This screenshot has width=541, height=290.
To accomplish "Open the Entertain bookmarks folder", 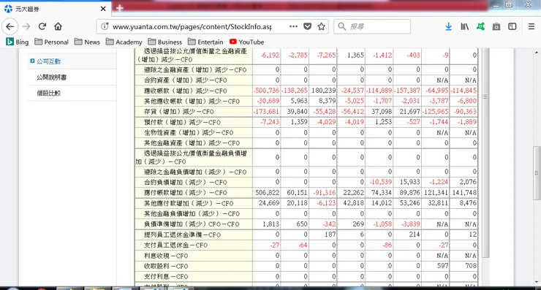I will tap(205, 42).
